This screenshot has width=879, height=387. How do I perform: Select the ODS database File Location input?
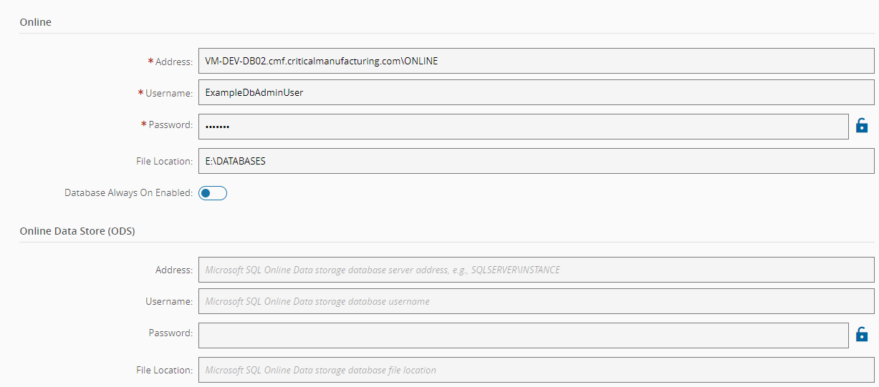pyautogui.click(x=536, y=370)
